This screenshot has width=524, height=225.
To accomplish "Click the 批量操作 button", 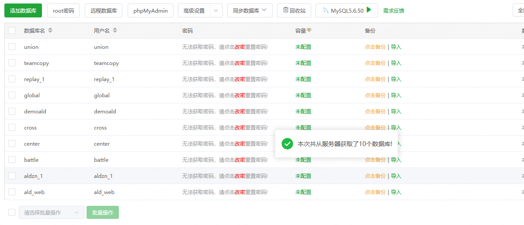I will coord(103,212).
